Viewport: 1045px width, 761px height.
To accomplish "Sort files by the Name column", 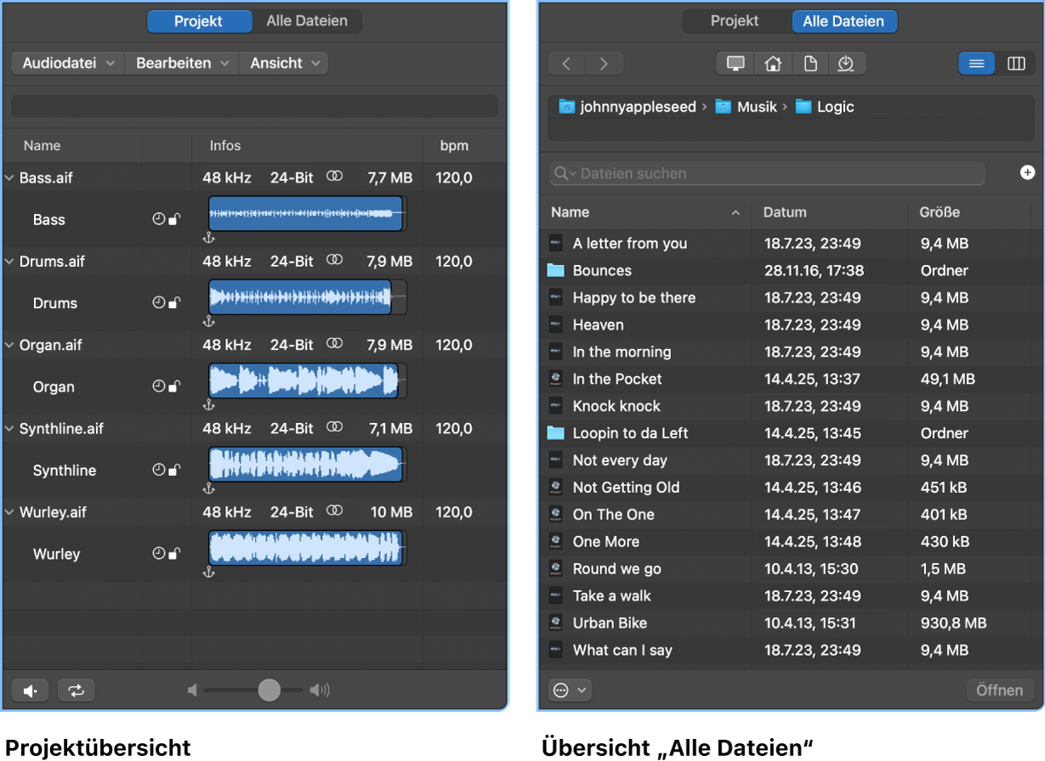I will (645, 212).
